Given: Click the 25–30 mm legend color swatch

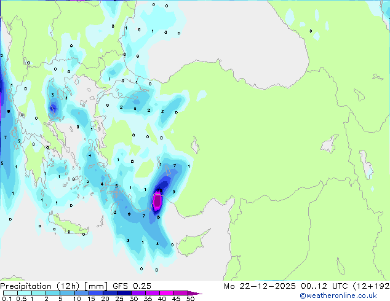Looking at the screenshot, I should 124,293.
